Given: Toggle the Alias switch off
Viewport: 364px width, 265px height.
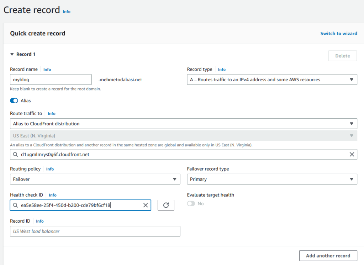Looking at the screenshot, I should pyautogui.click(x=14, y=101).
